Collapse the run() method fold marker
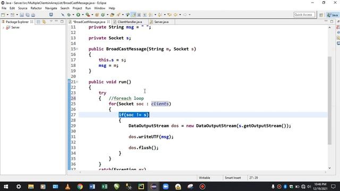 77,82
